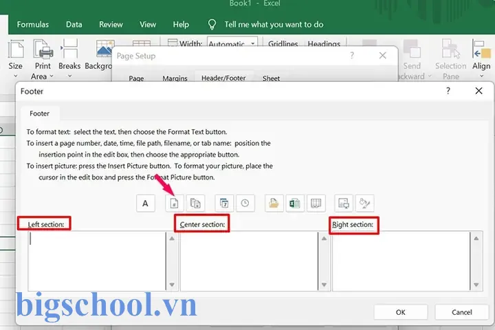The image size is (495, 330).
Task: Switch to Page tab in Page Setup
Action: coord(136,78)
